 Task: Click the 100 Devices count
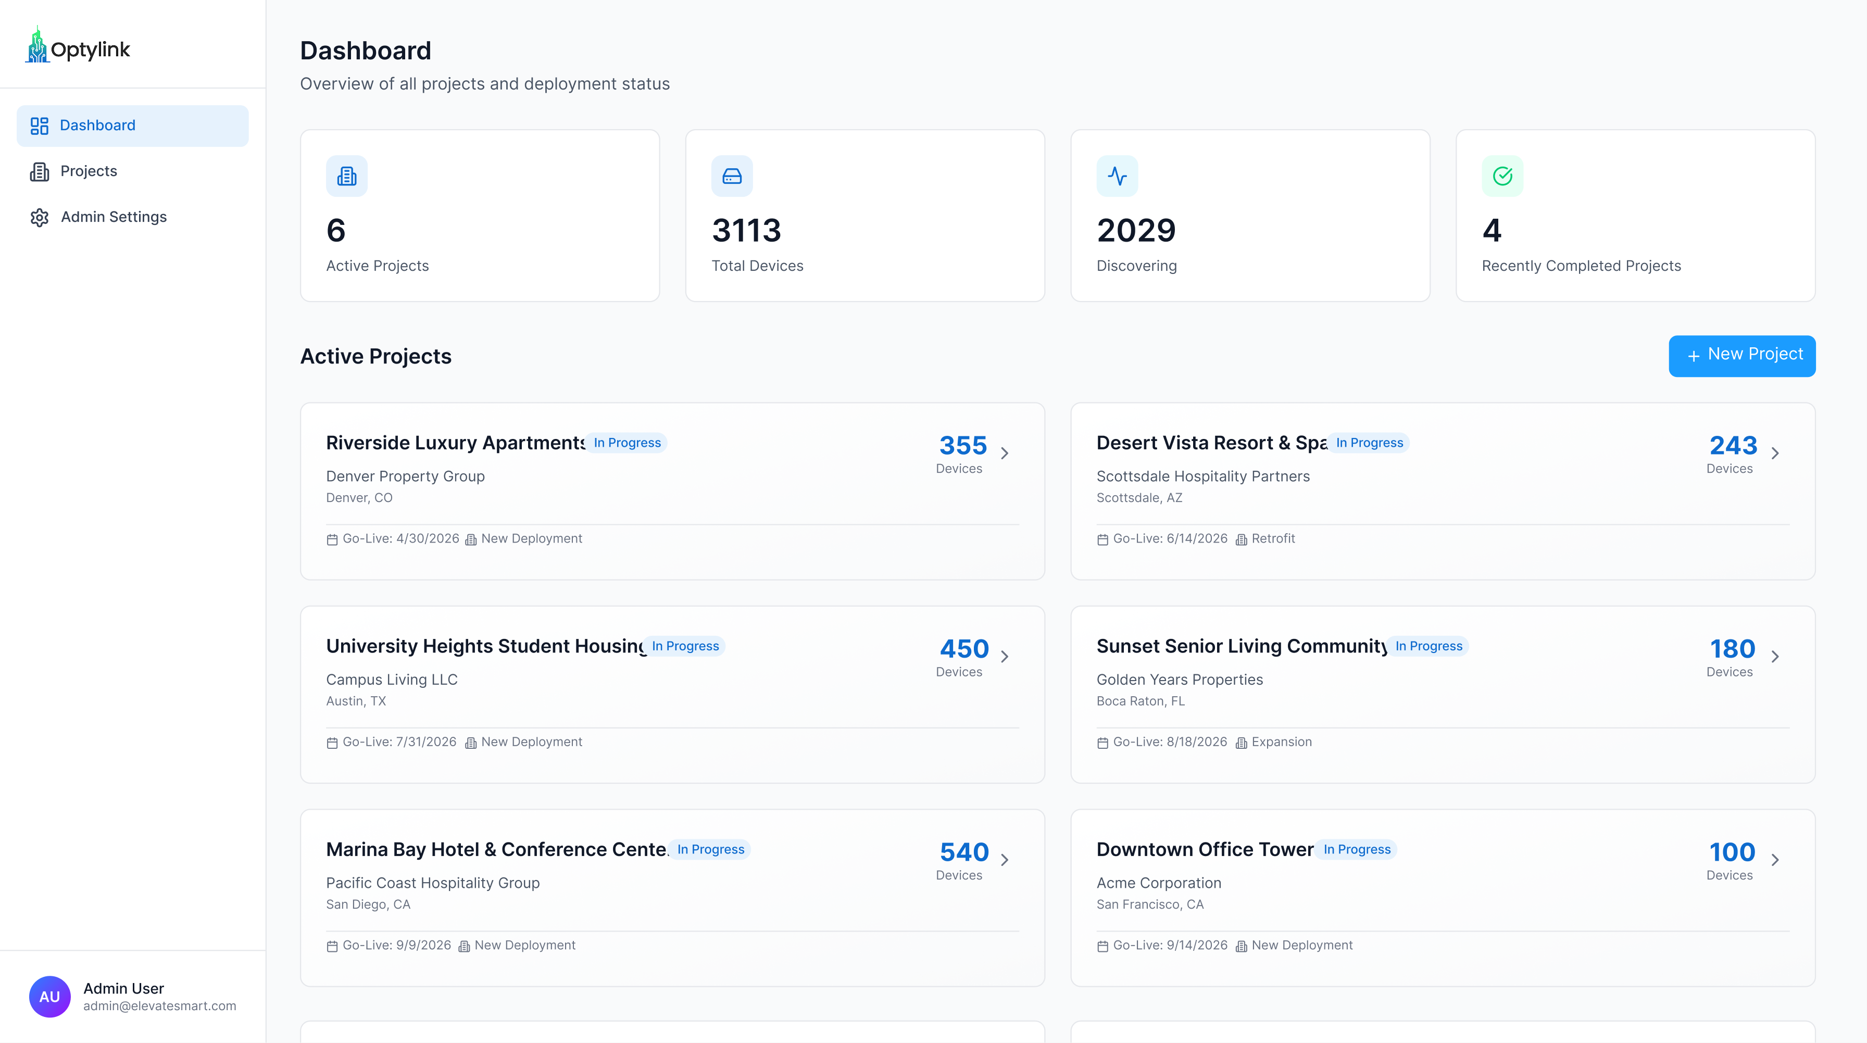[x=1732, y=852]
